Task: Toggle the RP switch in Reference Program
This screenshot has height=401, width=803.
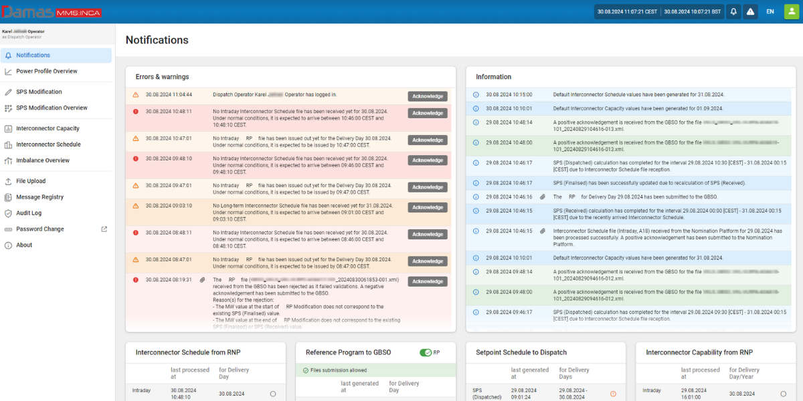Action: coord(426,353)
